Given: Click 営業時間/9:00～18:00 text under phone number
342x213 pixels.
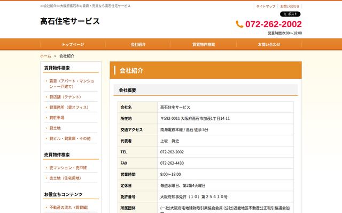Looking at the screenshot, I should pyautogui.click(x=285, y=33).
